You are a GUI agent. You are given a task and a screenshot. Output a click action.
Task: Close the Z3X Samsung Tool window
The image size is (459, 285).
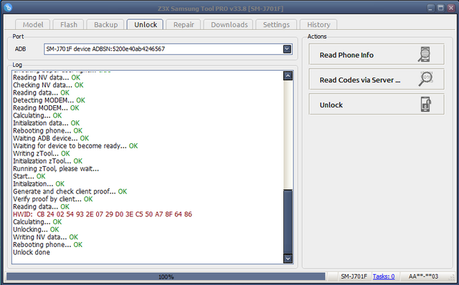[451, 8]
